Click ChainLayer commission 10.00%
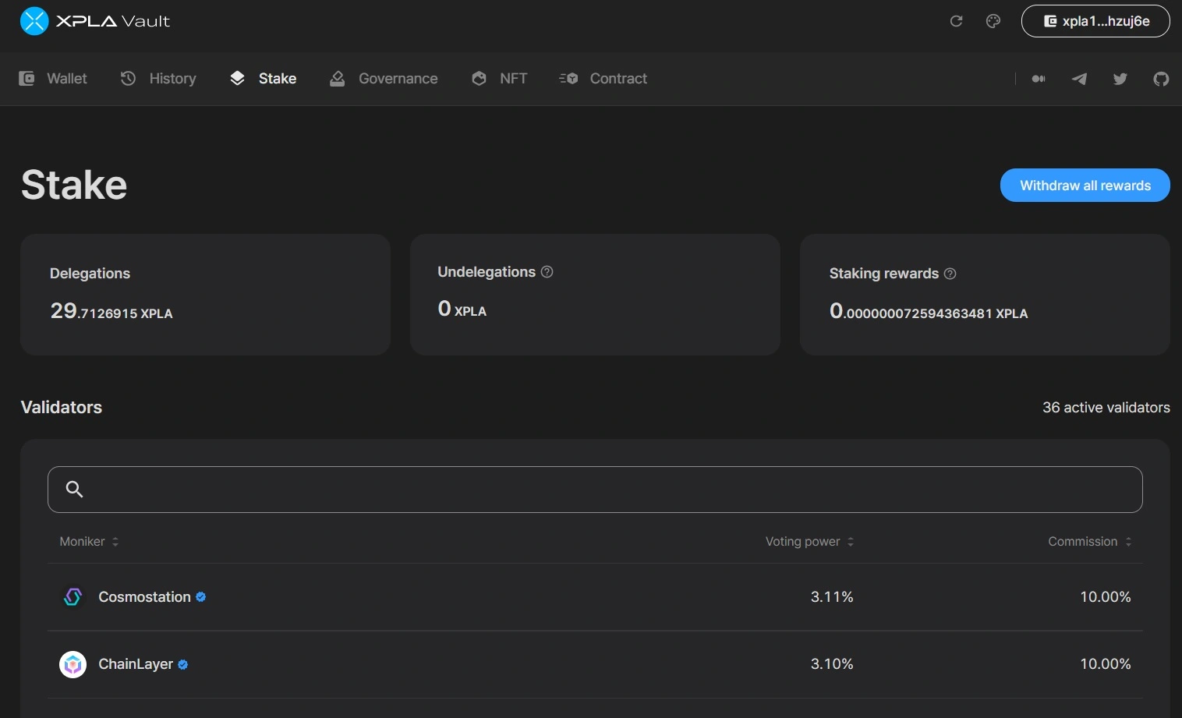 (x=1106, y=664)
